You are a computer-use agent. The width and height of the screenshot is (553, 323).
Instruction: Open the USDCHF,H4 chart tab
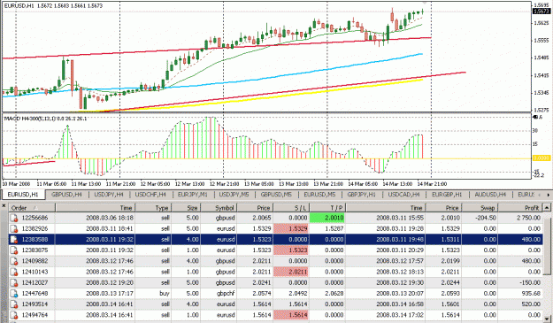(x=150, y=195)
